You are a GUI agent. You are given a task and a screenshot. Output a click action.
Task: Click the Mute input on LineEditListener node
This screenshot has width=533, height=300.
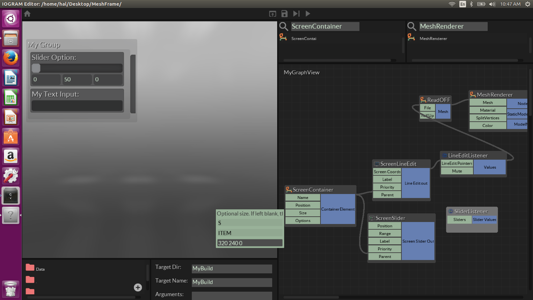[457, 171]
